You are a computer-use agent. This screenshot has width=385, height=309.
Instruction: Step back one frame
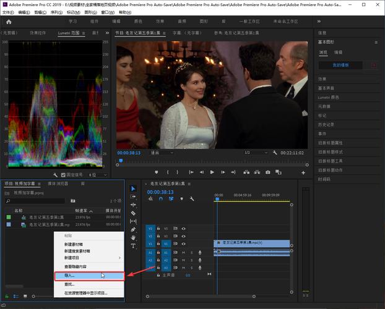pos(202,172)
